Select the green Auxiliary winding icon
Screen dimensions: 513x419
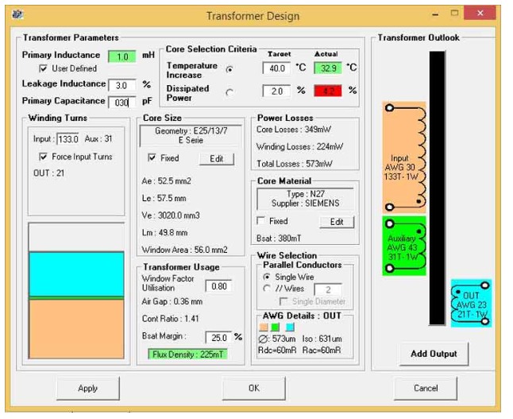click(x=405, y=246)
